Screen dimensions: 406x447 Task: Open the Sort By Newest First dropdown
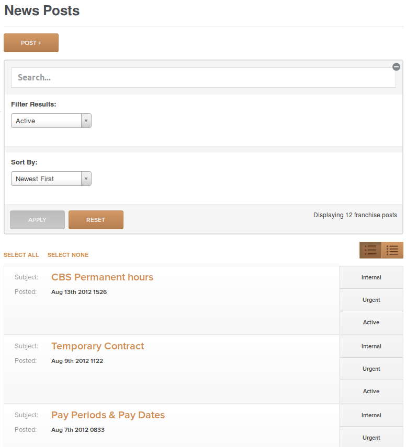click(x=51, y=179)
